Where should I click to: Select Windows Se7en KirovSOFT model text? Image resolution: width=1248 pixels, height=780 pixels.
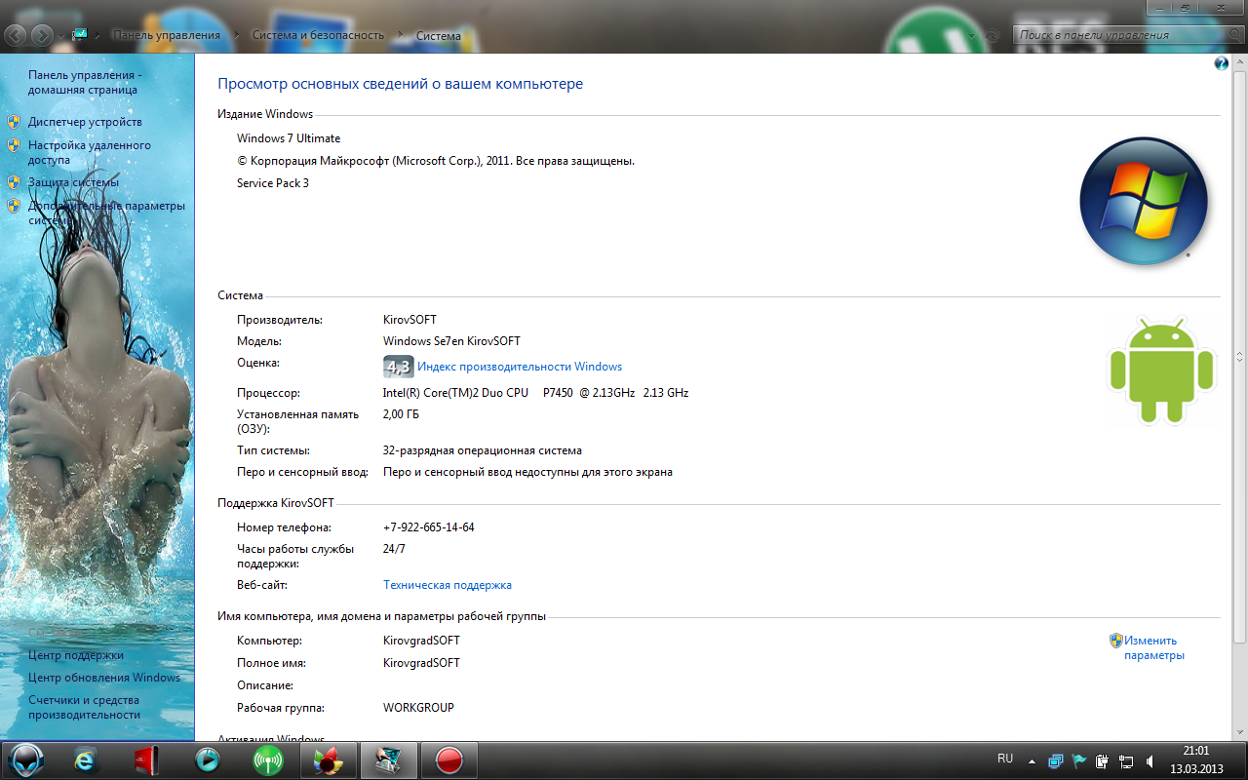(451, 341)
